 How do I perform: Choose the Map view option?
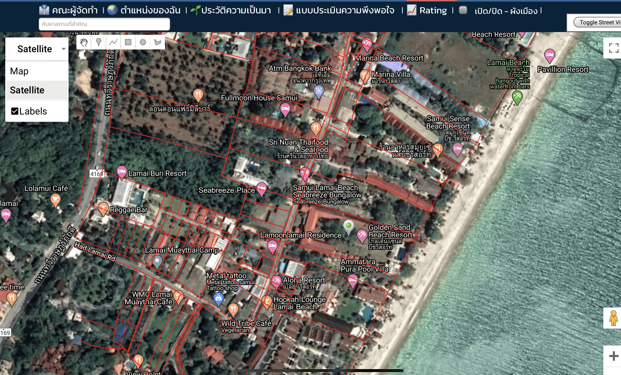coord(37,71)
